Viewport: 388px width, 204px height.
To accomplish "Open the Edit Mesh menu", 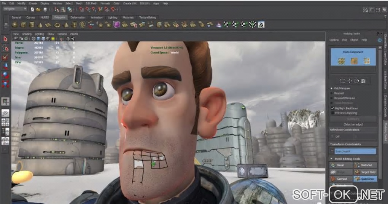I will click(x=91, y=3).
